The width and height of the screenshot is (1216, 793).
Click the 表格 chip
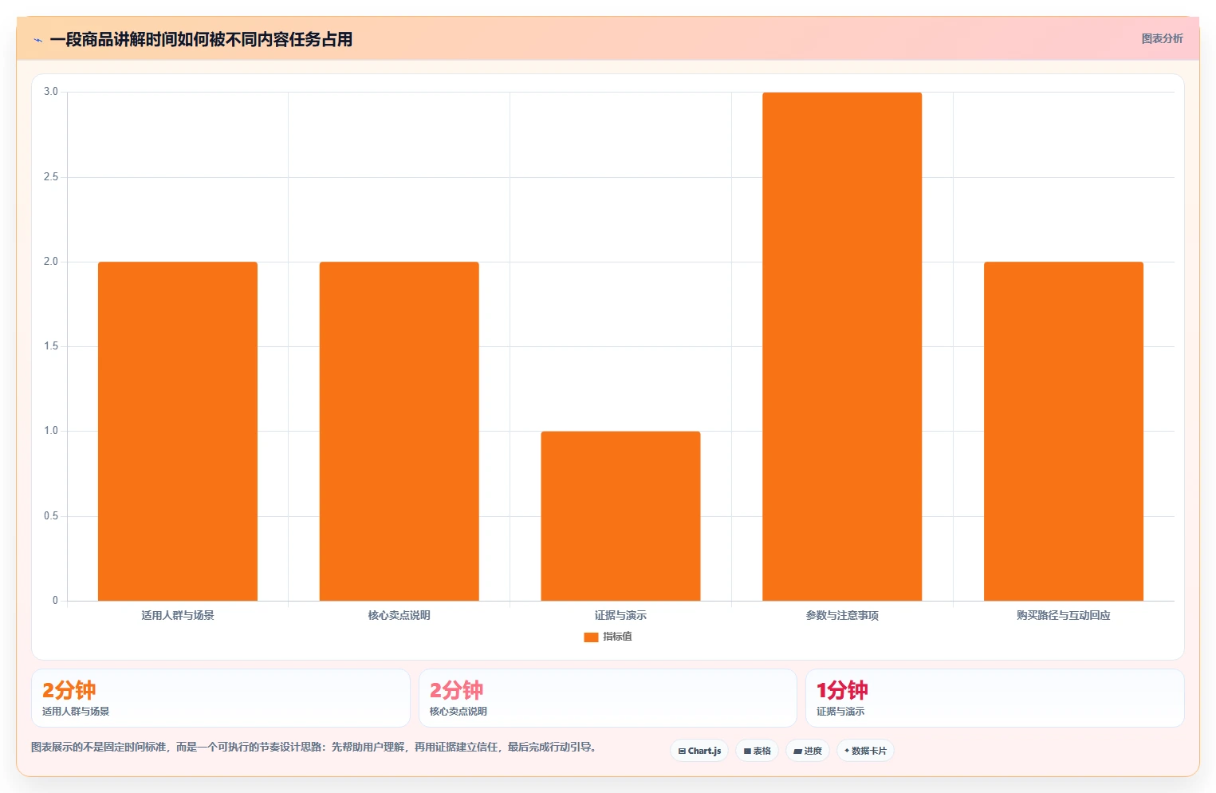[x=757, y=751]
